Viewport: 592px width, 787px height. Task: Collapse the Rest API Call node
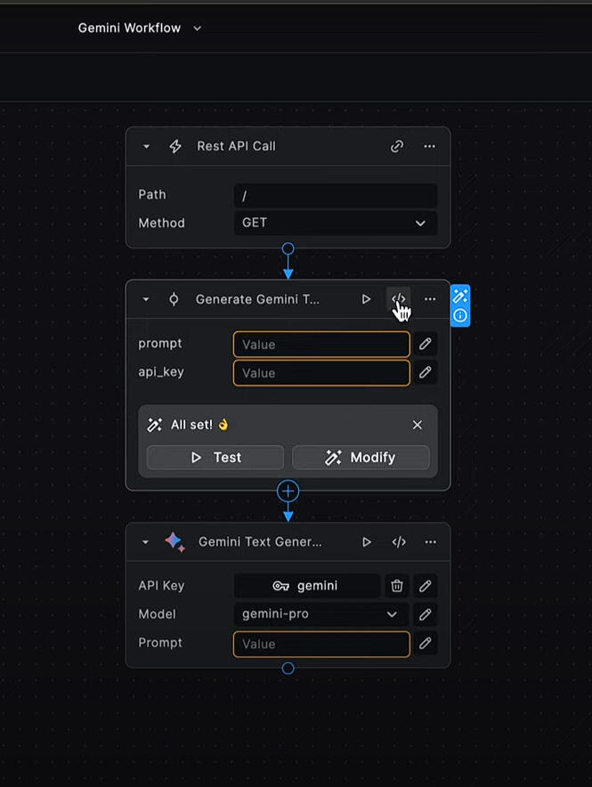click(x=146, y=147)
